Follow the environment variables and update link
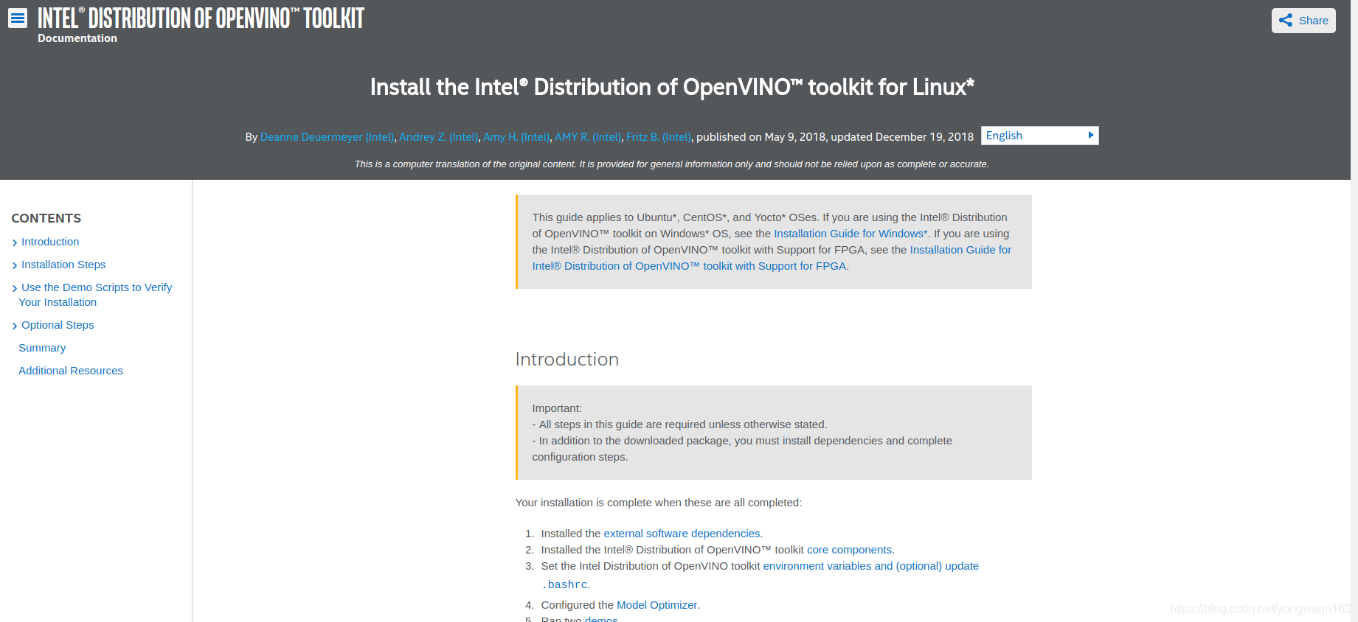 pos(870,566)
